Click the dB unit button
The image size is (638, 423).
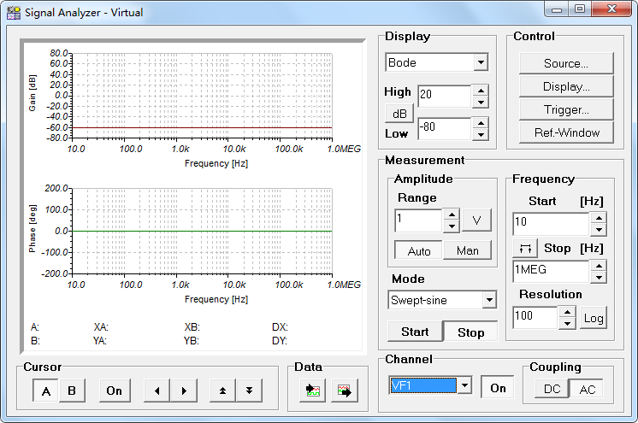click(x=399, y=114)
